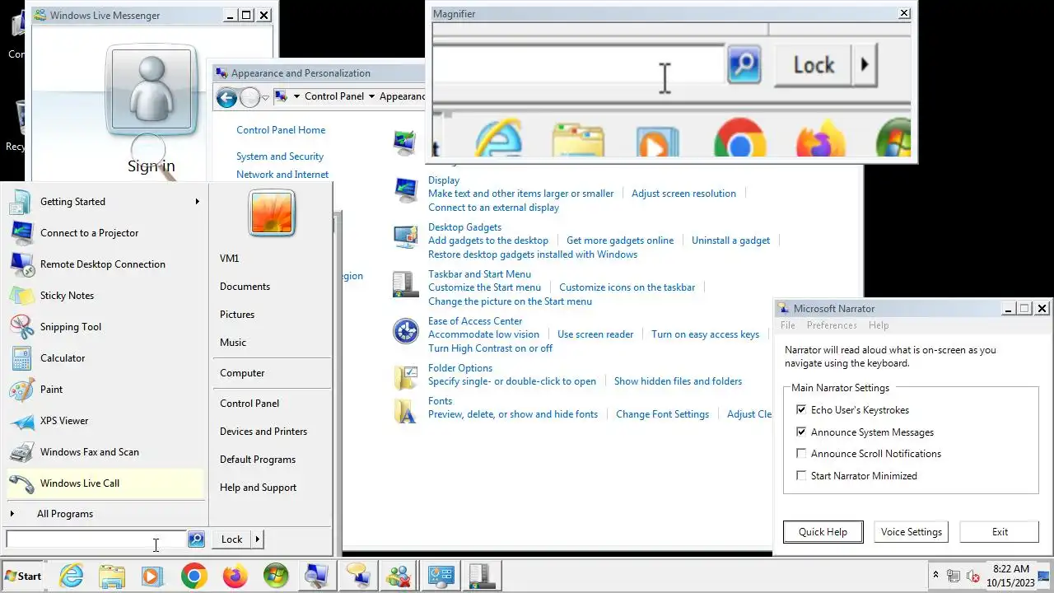Viewport: 1054px width, 593px height.
Task: Click the Fonts category icon
Action: click(405, 410)
